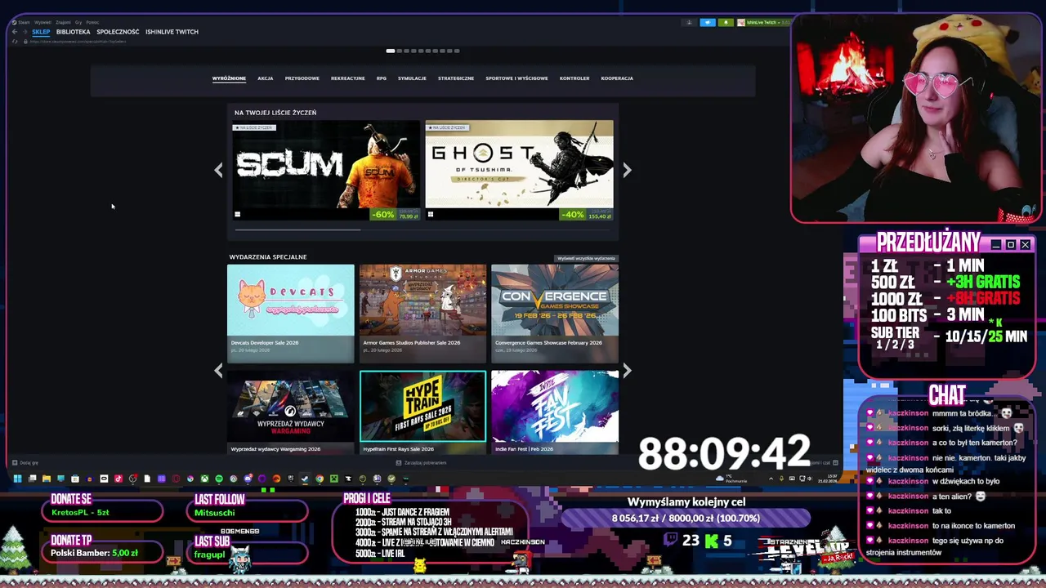Select the REKREACYJNE category tab
The height and width of the screenshot is (588, 1046).
[347, 78]
